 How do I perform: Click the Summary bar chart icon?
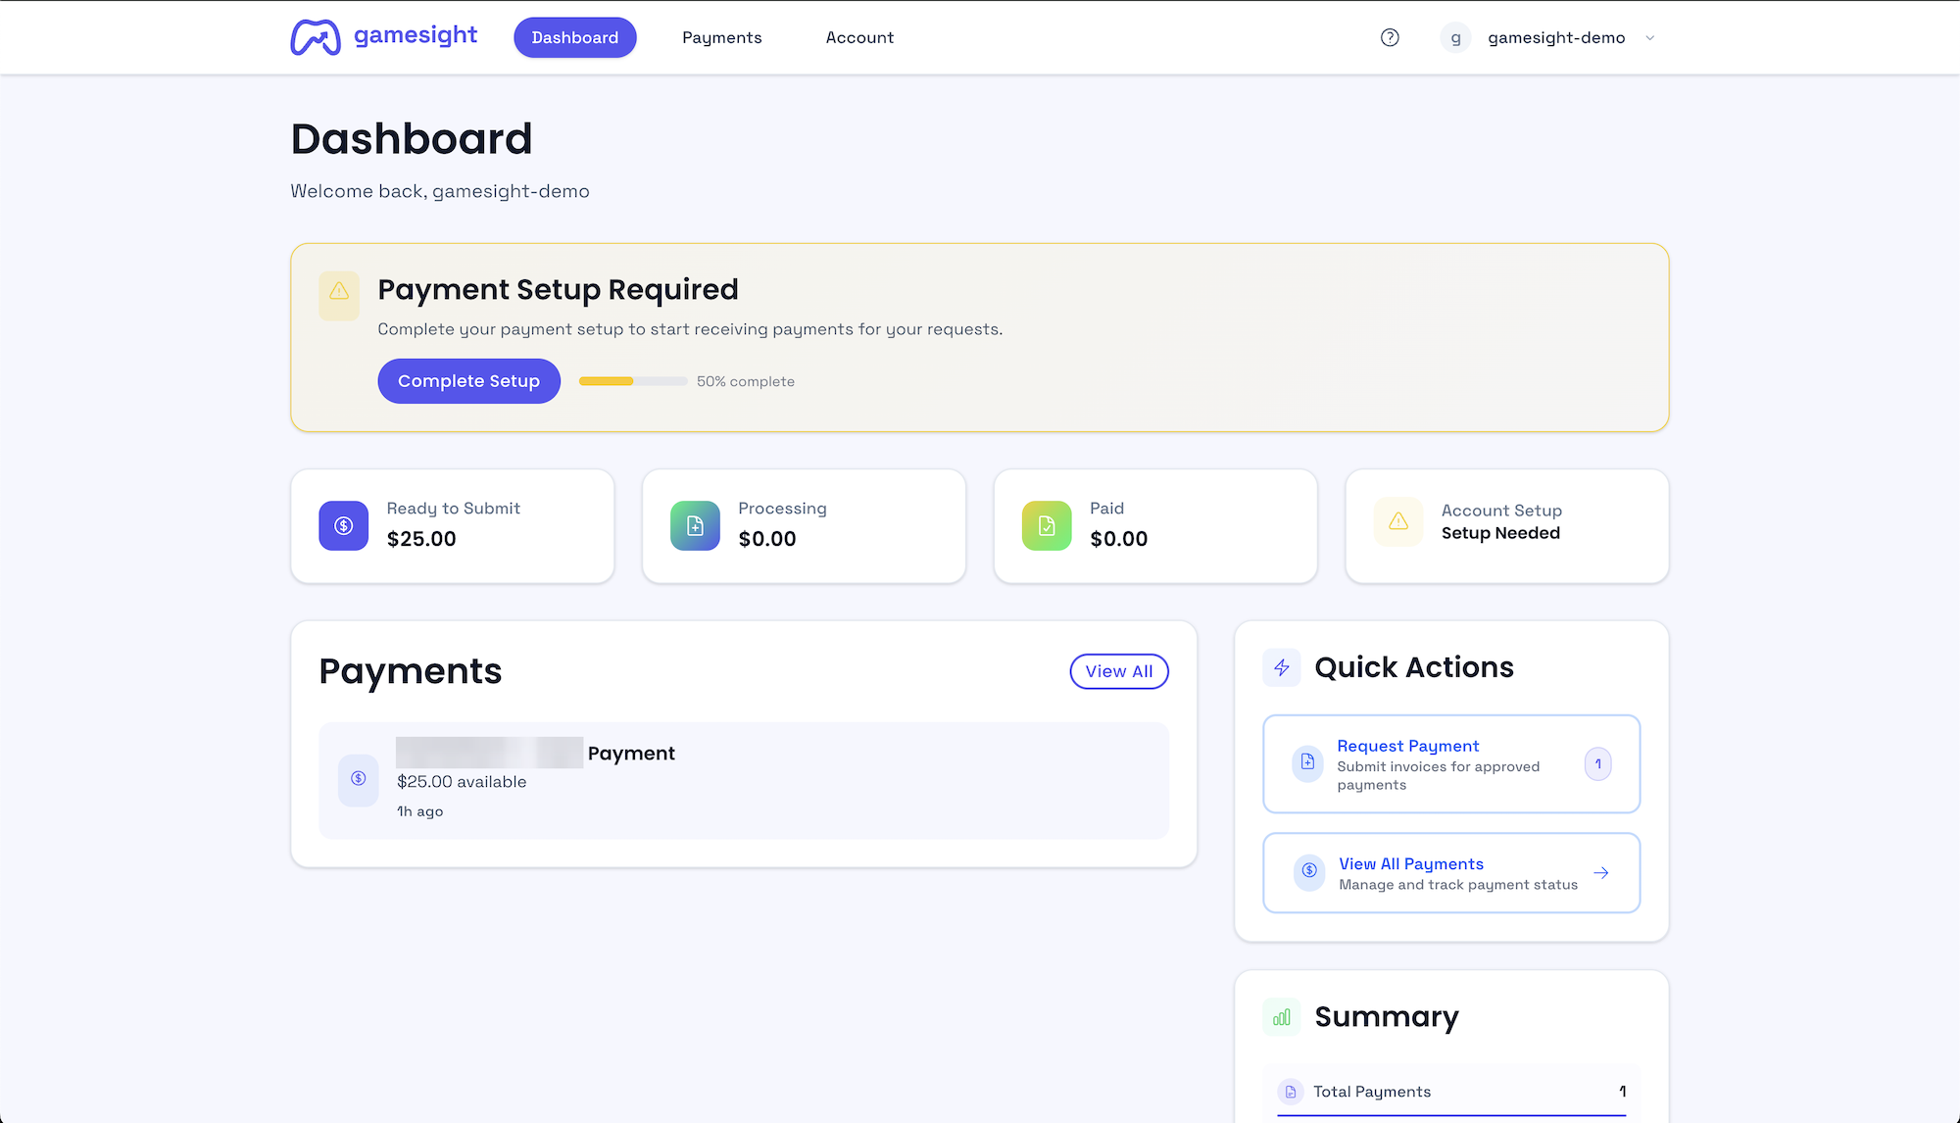click(1282, 1017)
